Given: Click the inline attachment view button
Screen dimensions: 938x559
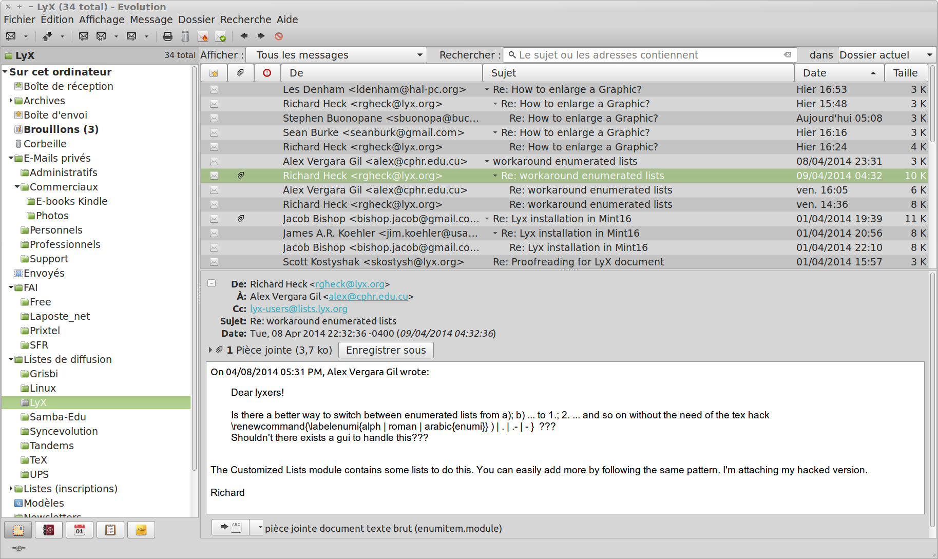Looking at the screenshot, I should [x=231, y=527].
